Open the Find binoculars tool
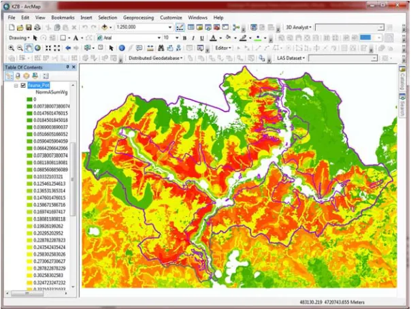The image size is (411, 309). [161, 48]
